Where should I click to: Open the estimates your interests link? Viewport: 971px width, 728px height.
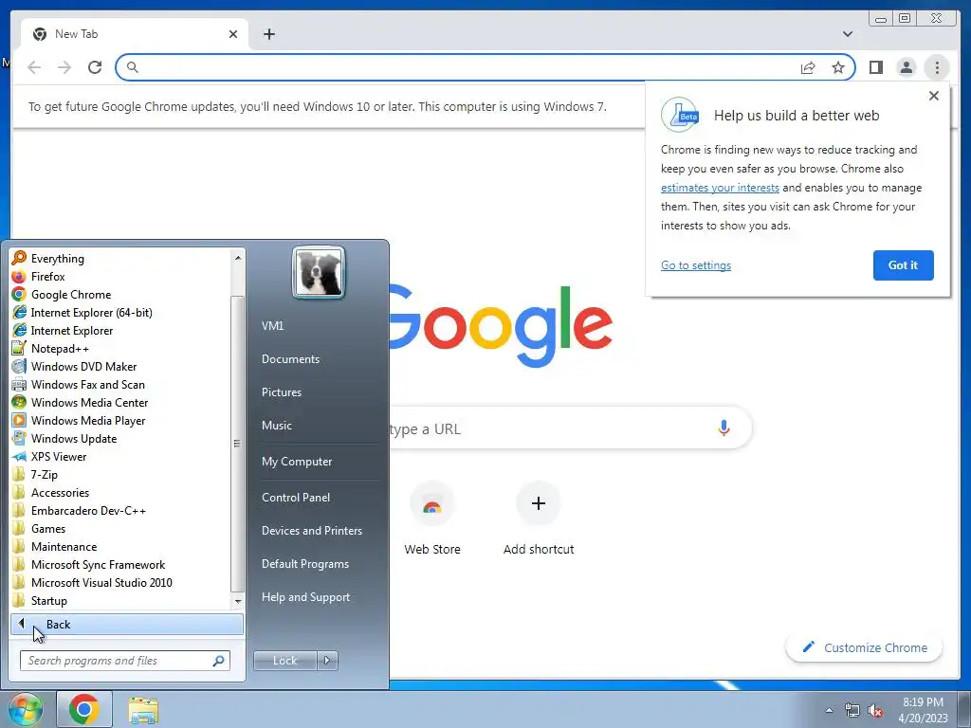720,188
